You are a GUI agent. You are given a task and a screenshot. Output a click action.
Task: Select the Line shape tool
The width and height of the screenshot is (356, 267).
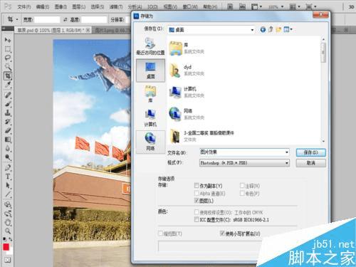pos(8,194)
